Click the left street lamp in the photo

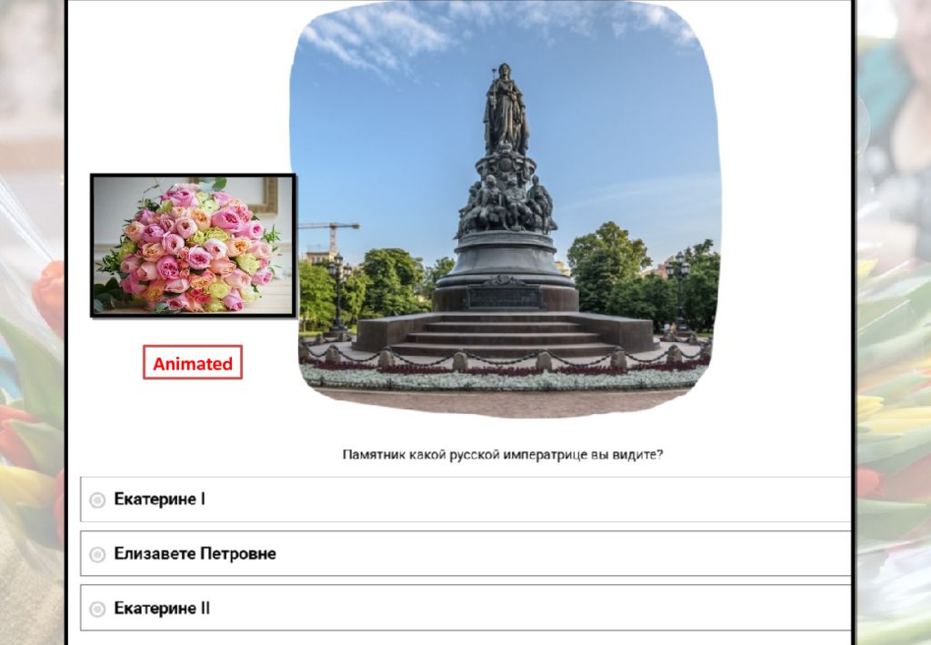[x=338, y=291]
